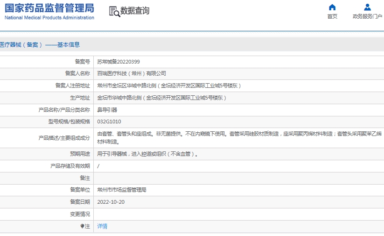Image resolution: width=384 pixels, height=236 pixels.
Task: Click the 备注 row label
Action: coord(85,178)
